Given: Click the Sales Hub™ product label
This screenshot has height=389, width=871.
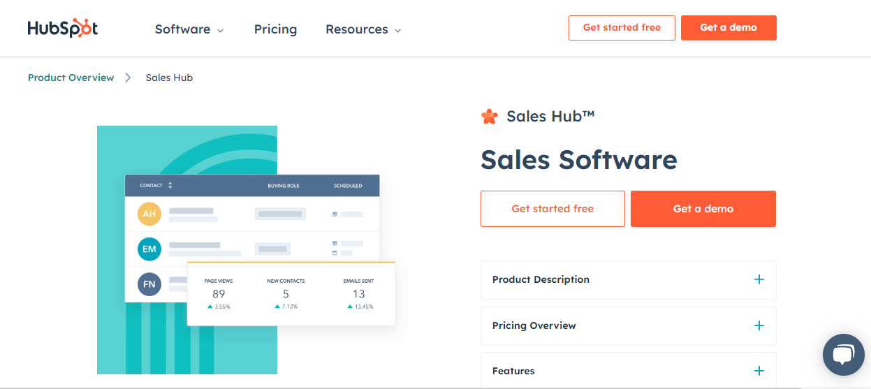Looking at the screenshot, I should 550,117.
